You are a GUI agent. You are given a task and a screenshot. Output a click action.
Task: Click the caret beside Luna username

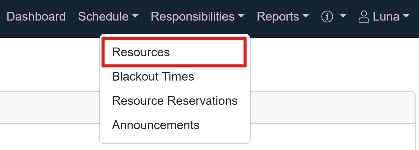(x=406, y=17)
